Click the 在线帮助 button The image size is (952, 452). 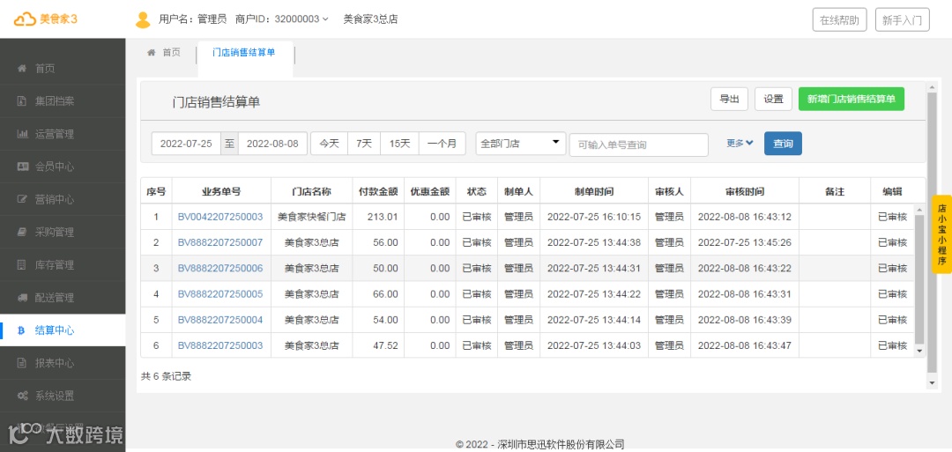click(x=840, y=20)
